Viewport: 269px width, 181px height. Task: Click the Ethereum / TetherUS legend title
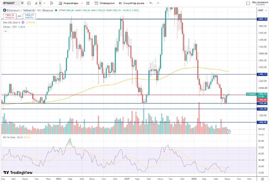coord(30,10)
